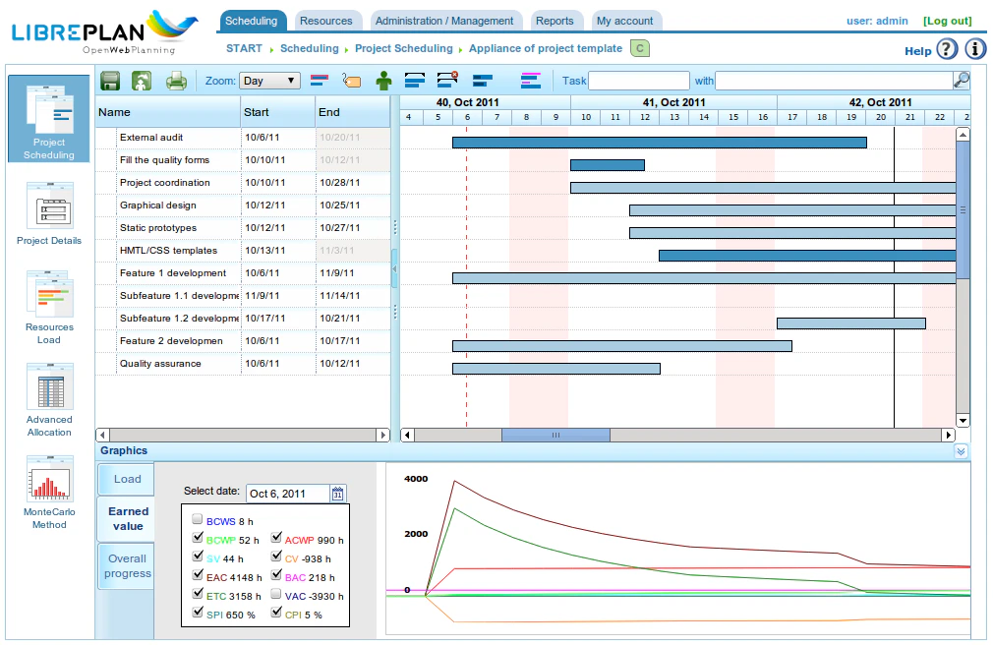Click the green C badge in breadcrumb
993x645 pixels.
click(x=640, y=48)
